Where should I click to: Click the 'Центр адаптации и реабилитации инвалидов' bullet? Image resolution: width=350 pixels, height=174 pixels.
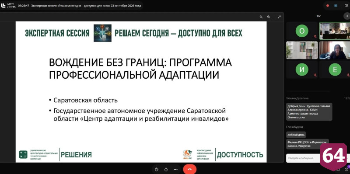click(141, 115)
